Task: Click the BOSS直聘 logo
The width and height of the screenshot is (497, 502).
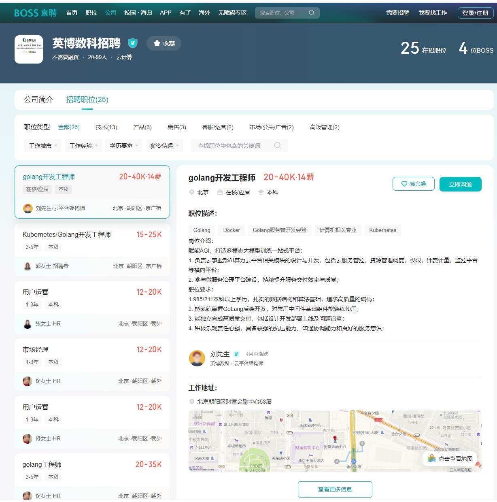Action: (35, 13)
